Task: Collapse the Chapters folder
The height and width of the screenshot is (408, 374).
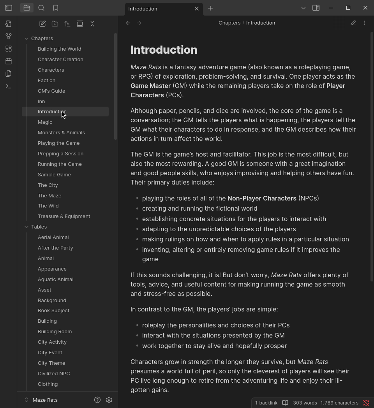Action: tap(26, 39)
